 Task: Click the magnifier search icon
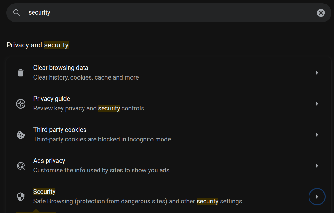(x=17, y=13)
